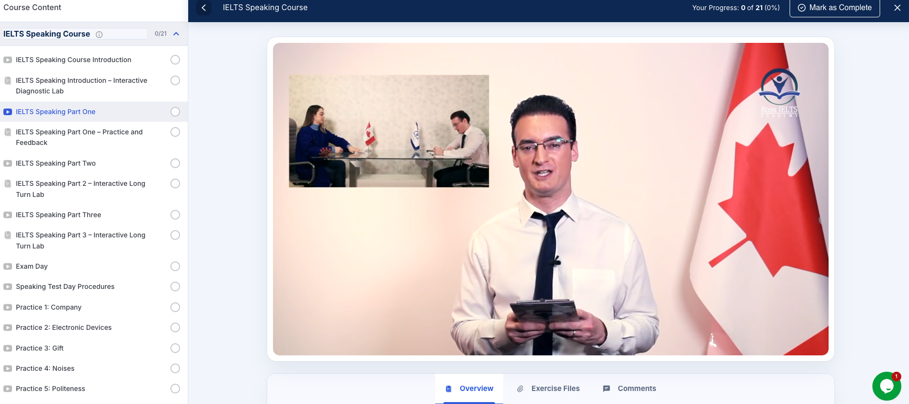Open lesson IELTS Speaking Part Three
This screenshot has height=404, width=909.
58,215
